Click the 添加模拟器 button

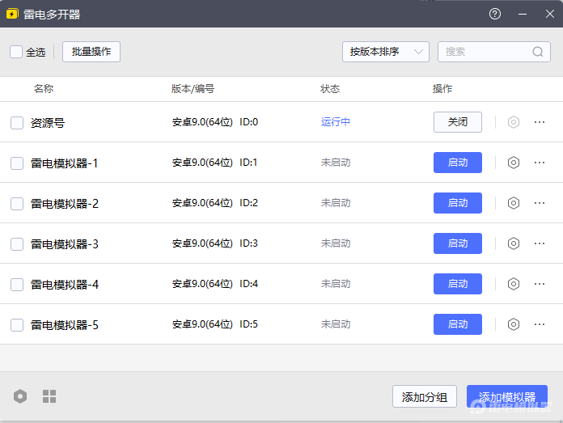[x=507, y=396]
